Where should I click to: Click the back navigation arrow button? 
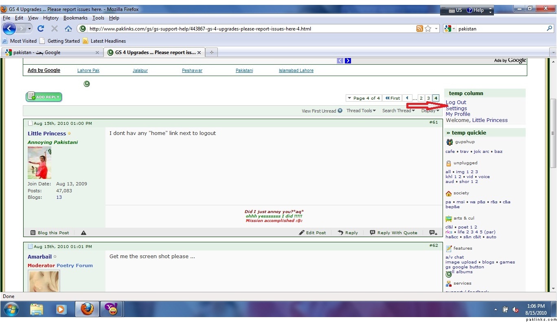pyautogui.click(x=9, y=28)
